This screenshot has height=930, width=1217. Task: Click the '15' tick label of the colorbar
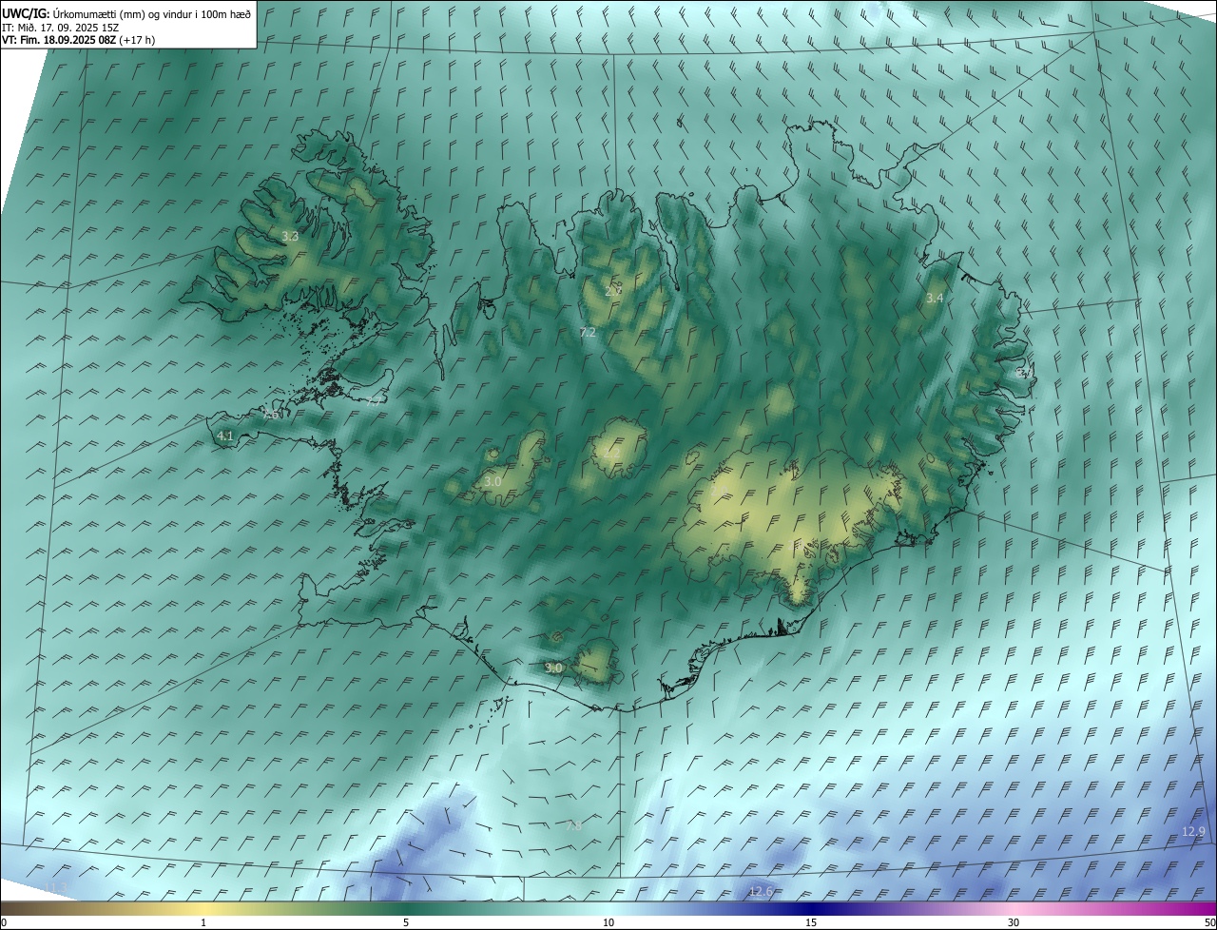click(x=811, y=922)
